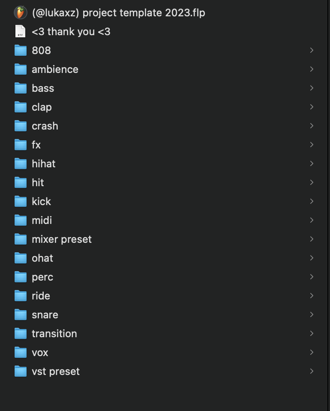Expand the bass folder chevron

(x=312, y=88)
